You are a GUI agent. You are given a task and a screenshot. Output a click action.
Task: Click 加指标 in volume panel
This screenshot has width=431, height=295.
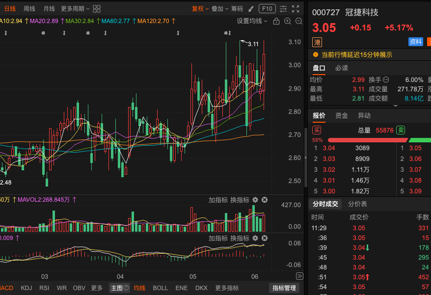(218, 200)
